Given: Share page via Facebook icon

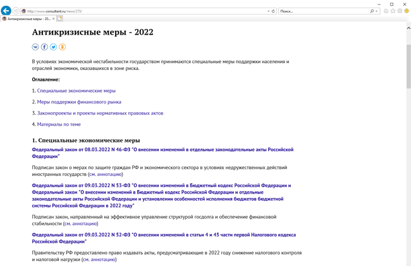Looking at the screenshot, I should click(x=44, y=47).
